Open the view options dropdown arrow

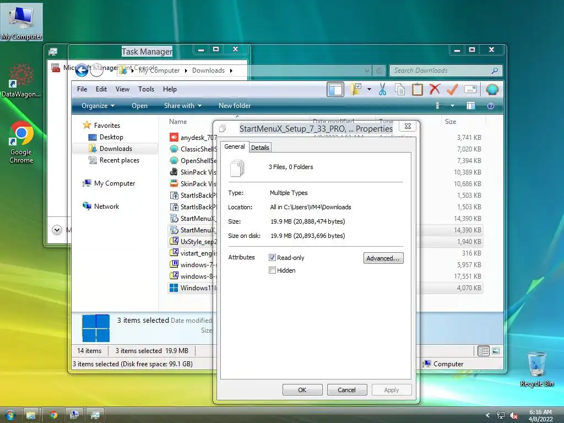pos(452,106)
